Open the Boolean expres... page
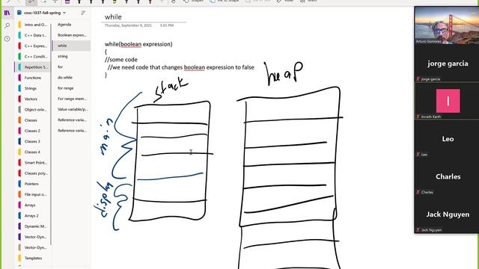This screenshot has height=269, width=479. coord(71,35)
